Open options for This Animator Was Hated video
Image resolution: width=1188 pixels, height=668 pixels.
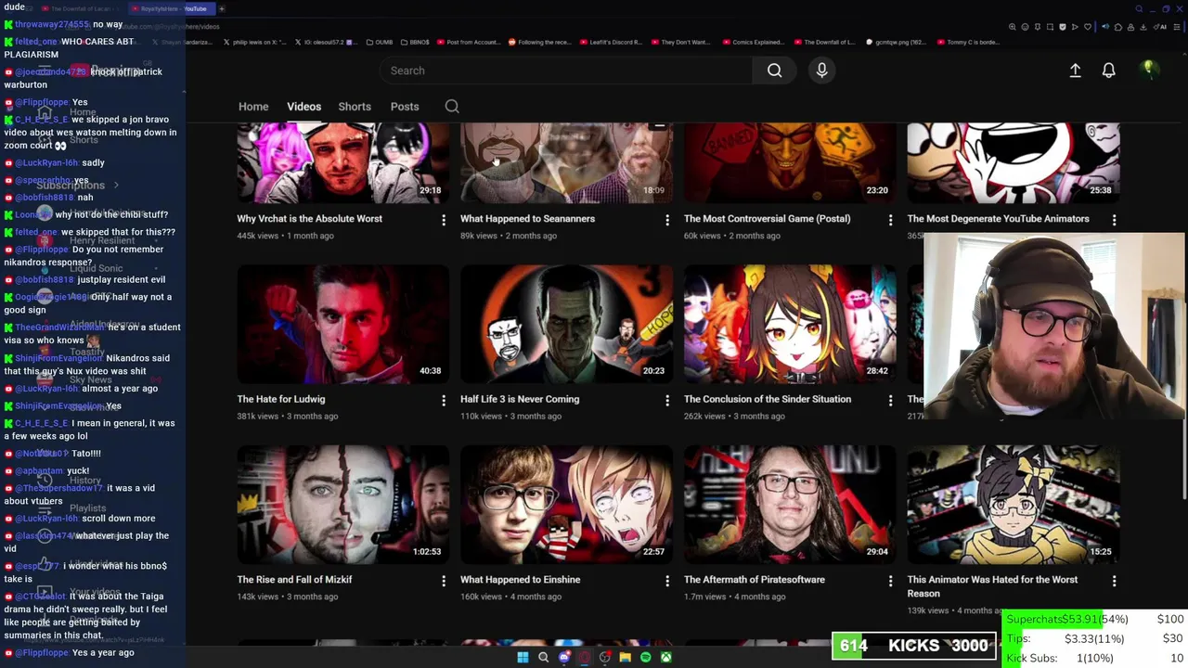coord(1114,581)
